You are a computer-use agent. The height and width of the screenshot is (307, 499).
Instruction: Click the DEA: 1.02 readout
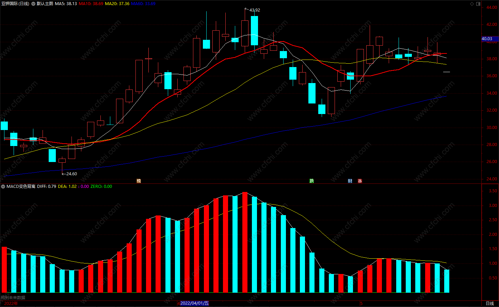point(67,187)
